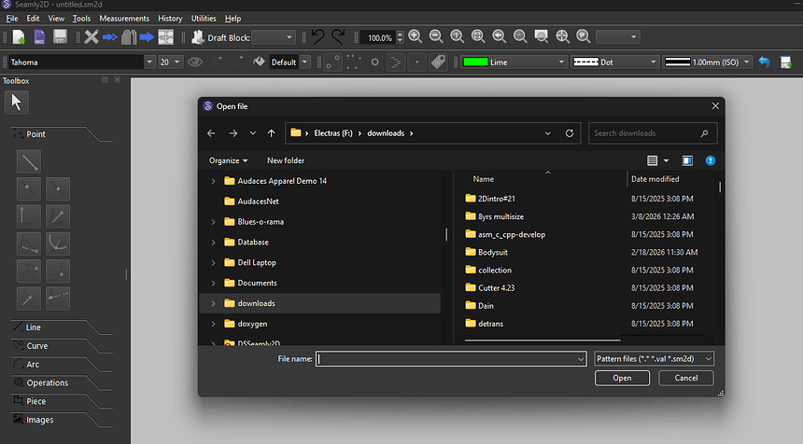
Task: Toggle the stair-step lines icon
Action: (x=396, y=62)
